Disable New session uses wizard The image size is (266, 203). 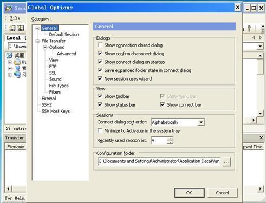pyautogui.click(x=100, y=78)
